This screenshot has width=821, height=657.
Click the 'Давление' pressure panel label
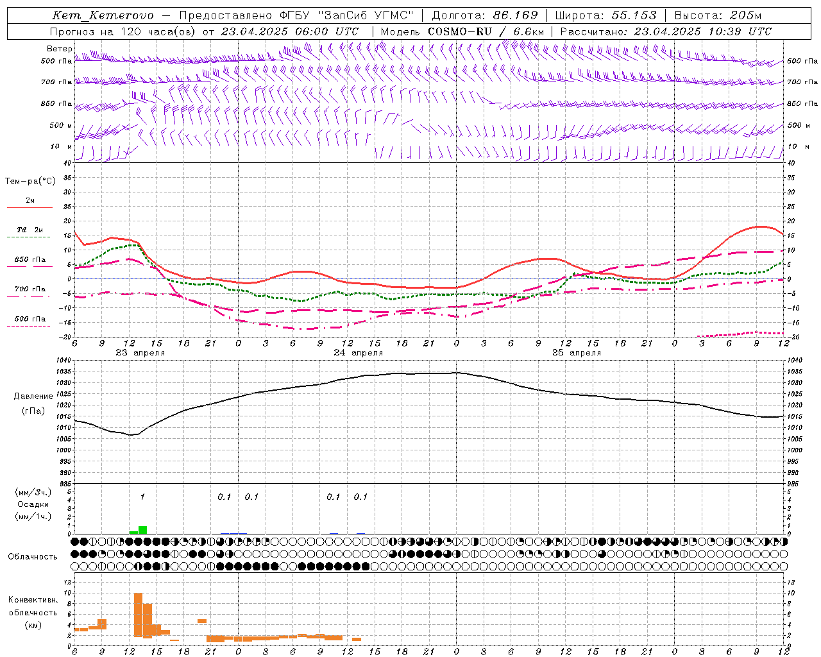[x=33, y=397]
